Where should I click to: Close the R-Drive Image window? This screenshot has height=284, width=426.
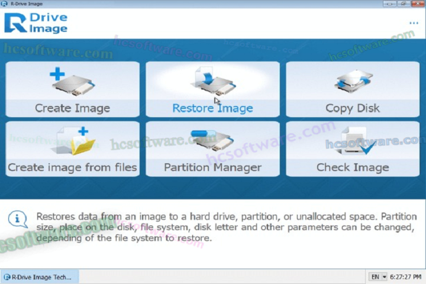point(418,4)
